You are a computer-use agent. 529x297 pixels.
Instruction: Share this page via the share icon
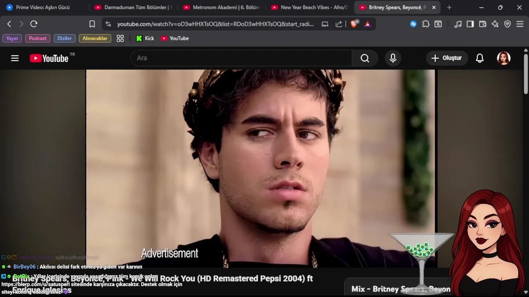[339, 24]
